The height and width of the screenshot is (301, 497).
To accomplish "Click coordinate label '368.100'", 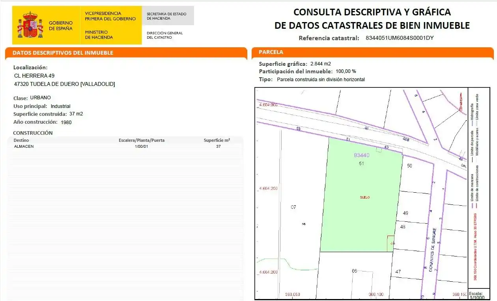I will pyautogui.click(x=376, y=294).
